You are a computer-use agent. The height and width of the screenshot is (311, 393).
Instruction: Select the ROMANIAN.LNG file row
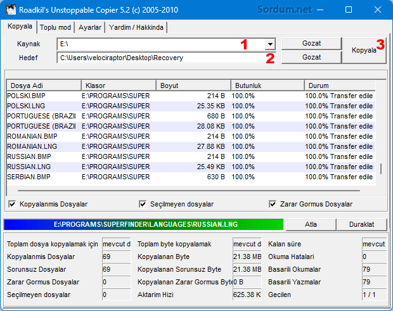(x=191, y=146)
